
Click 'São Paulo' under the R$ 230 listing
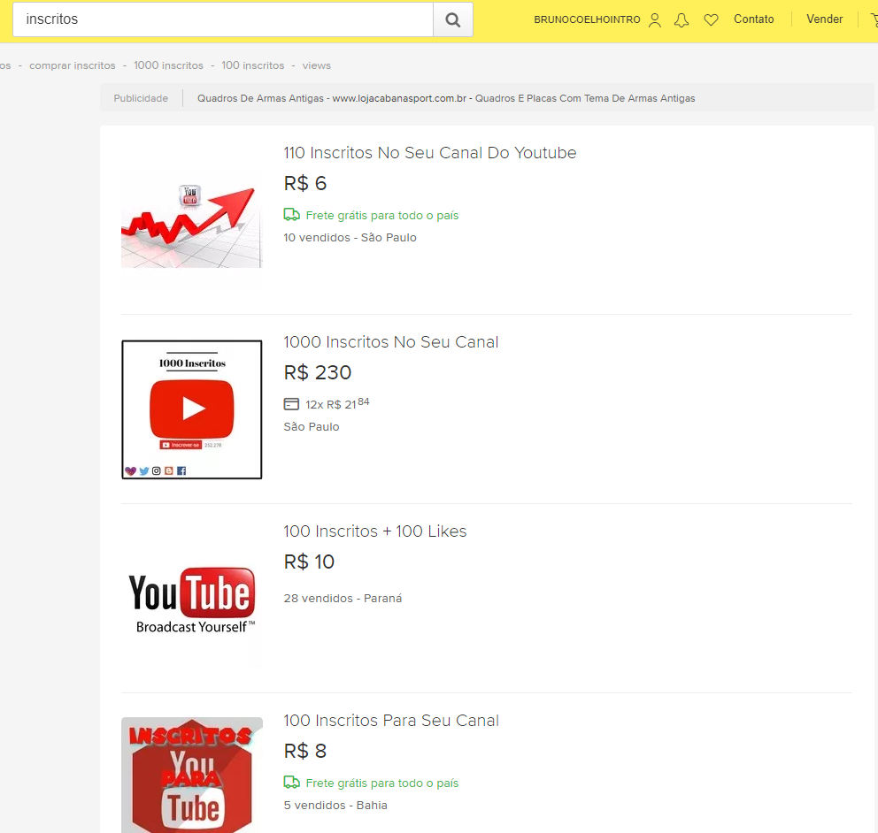(312, 427)
